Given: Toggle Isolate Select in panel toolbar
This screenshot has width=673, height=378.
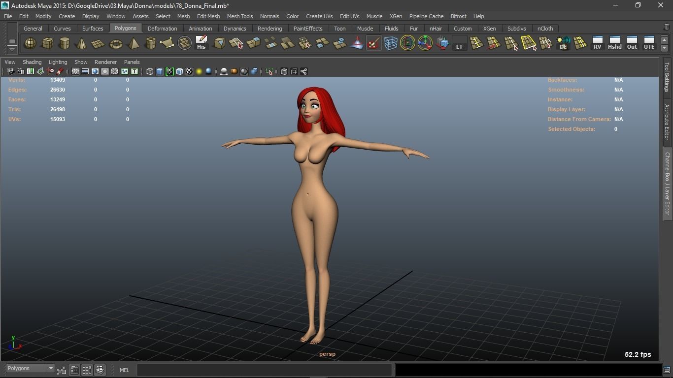Looking at the screenshot, I should click(269, 71).
